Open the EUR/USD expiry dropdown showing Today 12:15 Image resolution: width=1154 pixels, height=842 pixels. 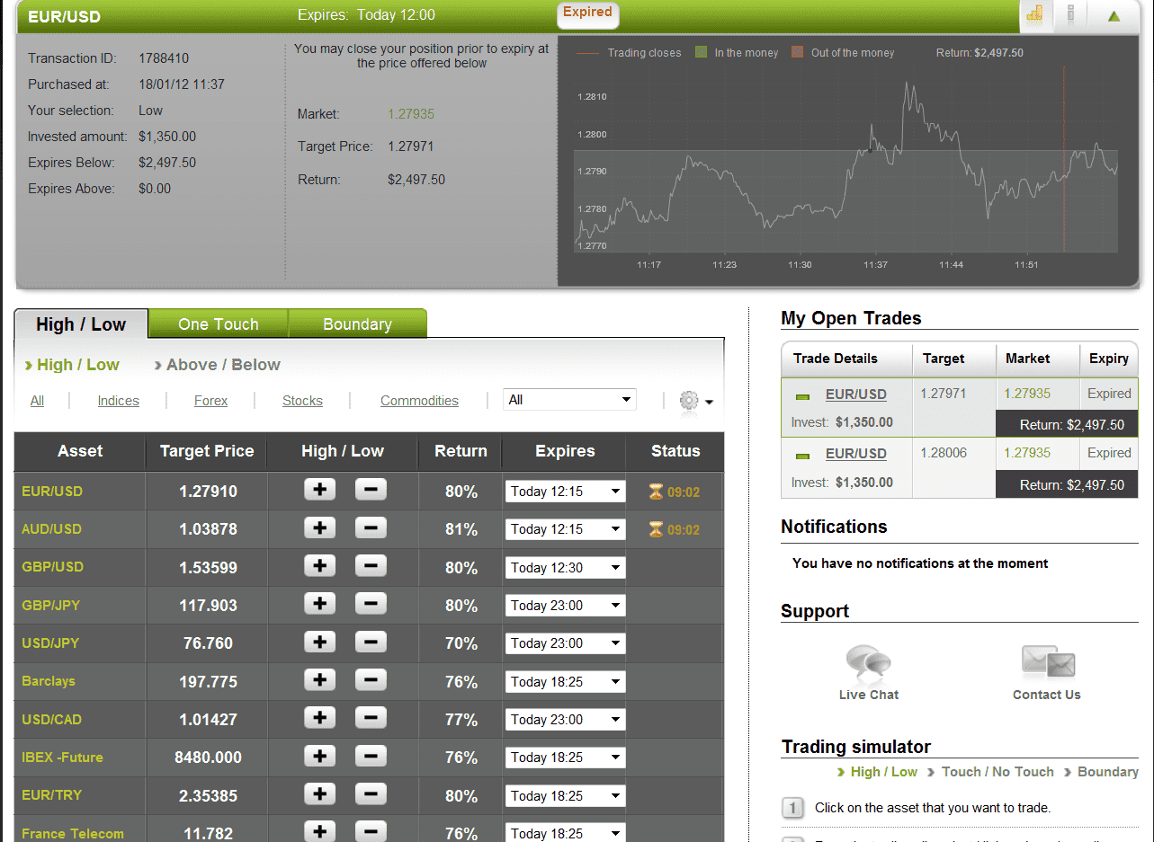coord(564,491)
